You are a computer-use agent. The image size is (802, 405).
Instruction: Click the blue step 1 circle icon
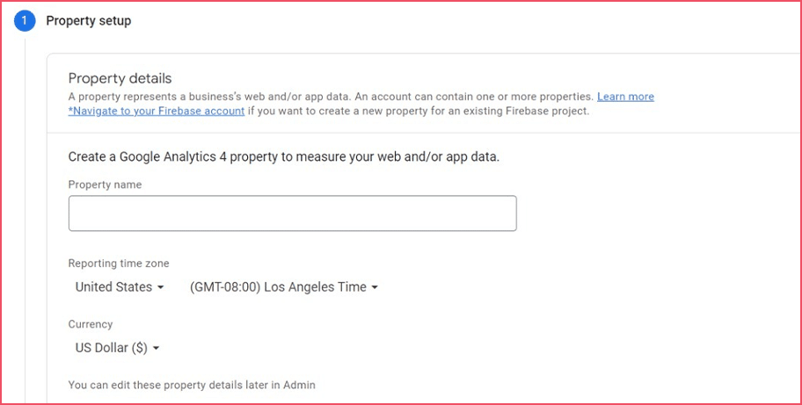pyautogui.click(x=24, y=22)
